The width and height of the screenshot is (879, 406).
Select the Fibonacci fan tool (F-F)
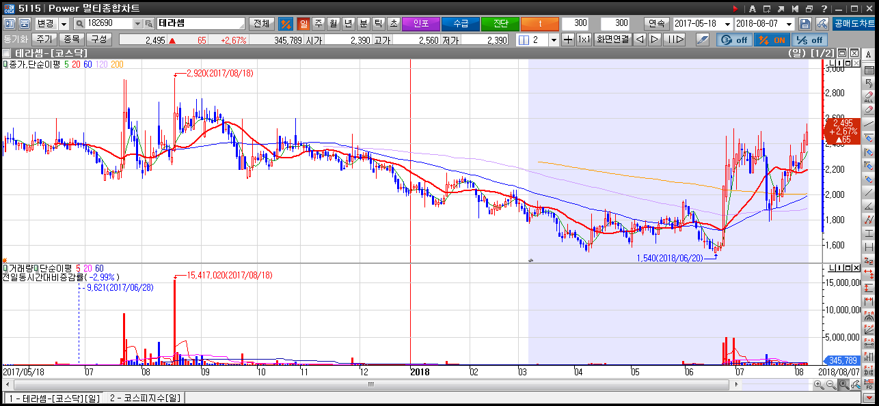coord(869,329)
